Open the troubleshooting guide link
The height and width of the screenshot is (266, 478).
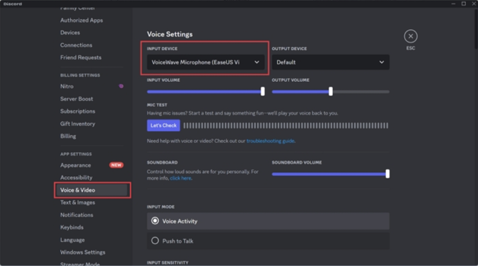coord(270,141)
